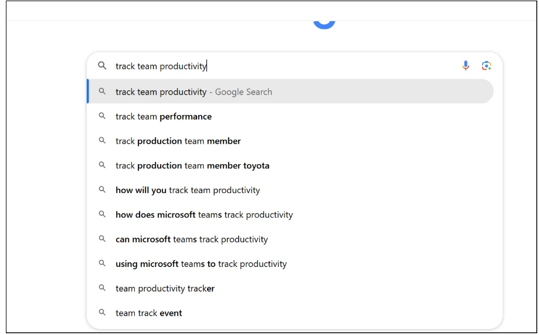
Task: Click magnifier icon beside 'team track event'
Action: [102, 312]
